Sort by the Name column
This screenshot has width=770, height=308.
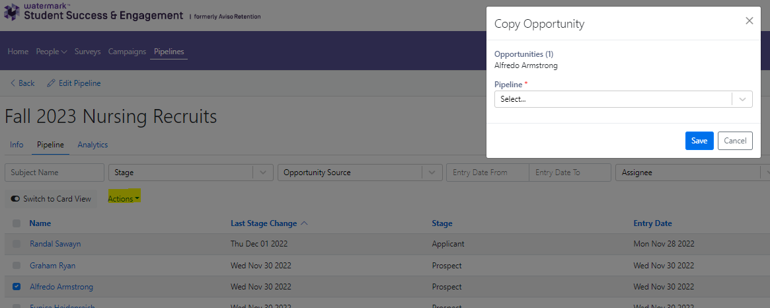(x=40, y=223)
